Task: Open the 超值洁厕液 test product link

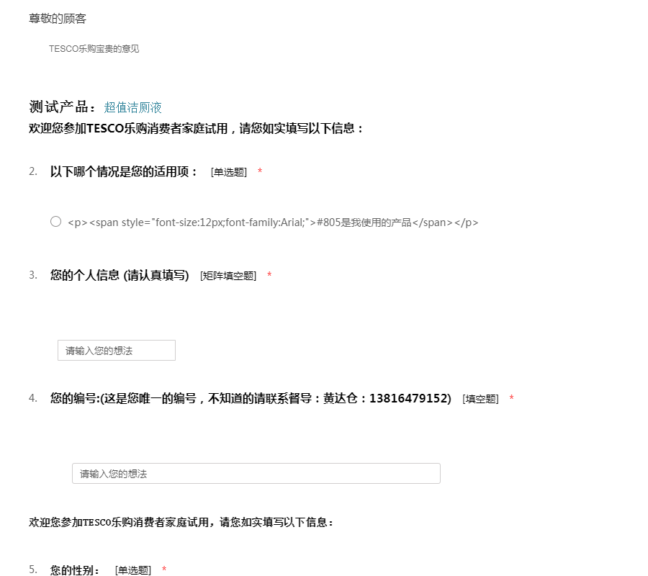Action: click(132, 107)
